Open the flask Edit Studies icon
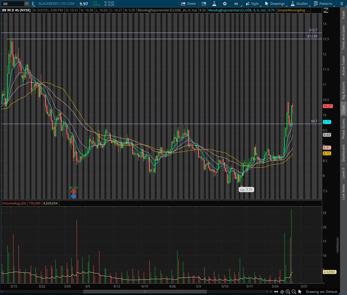347x295 pixels. (214, 4)
